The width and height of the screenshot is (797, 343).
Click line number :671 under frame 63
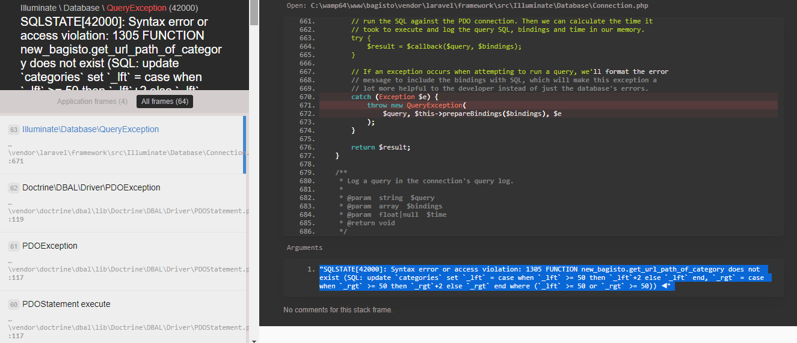pos(16,161)
